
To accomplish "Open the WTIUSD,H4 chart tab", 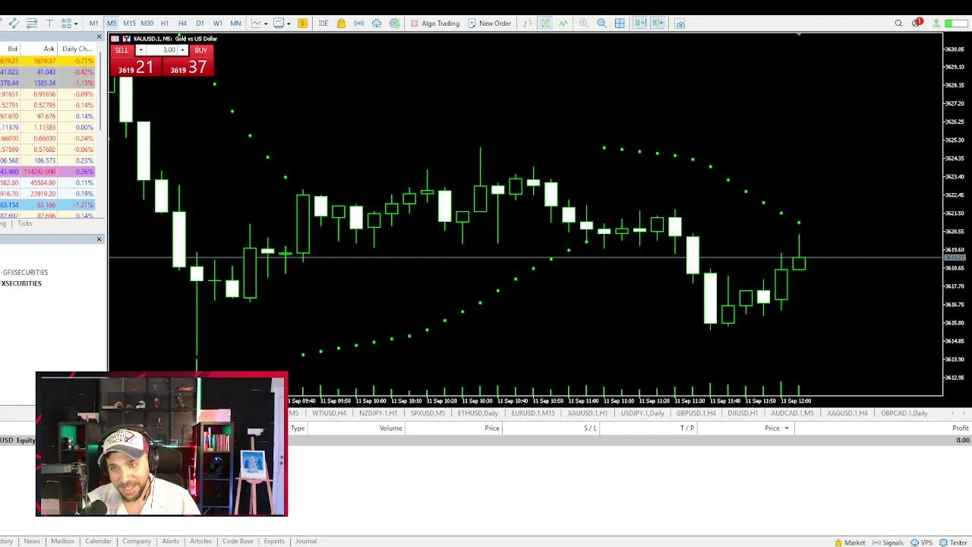I will (329, 413).
